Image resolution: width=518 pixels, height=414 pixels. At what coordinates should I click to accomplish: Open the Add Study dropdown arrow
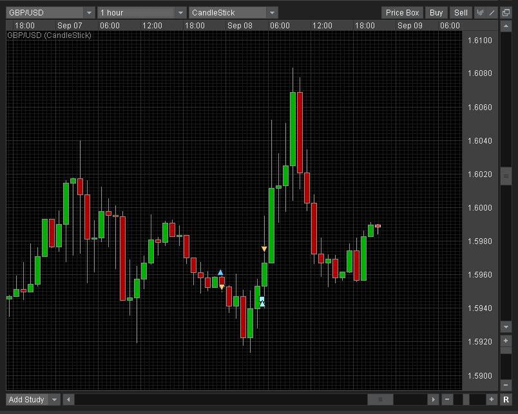(55, 400)
